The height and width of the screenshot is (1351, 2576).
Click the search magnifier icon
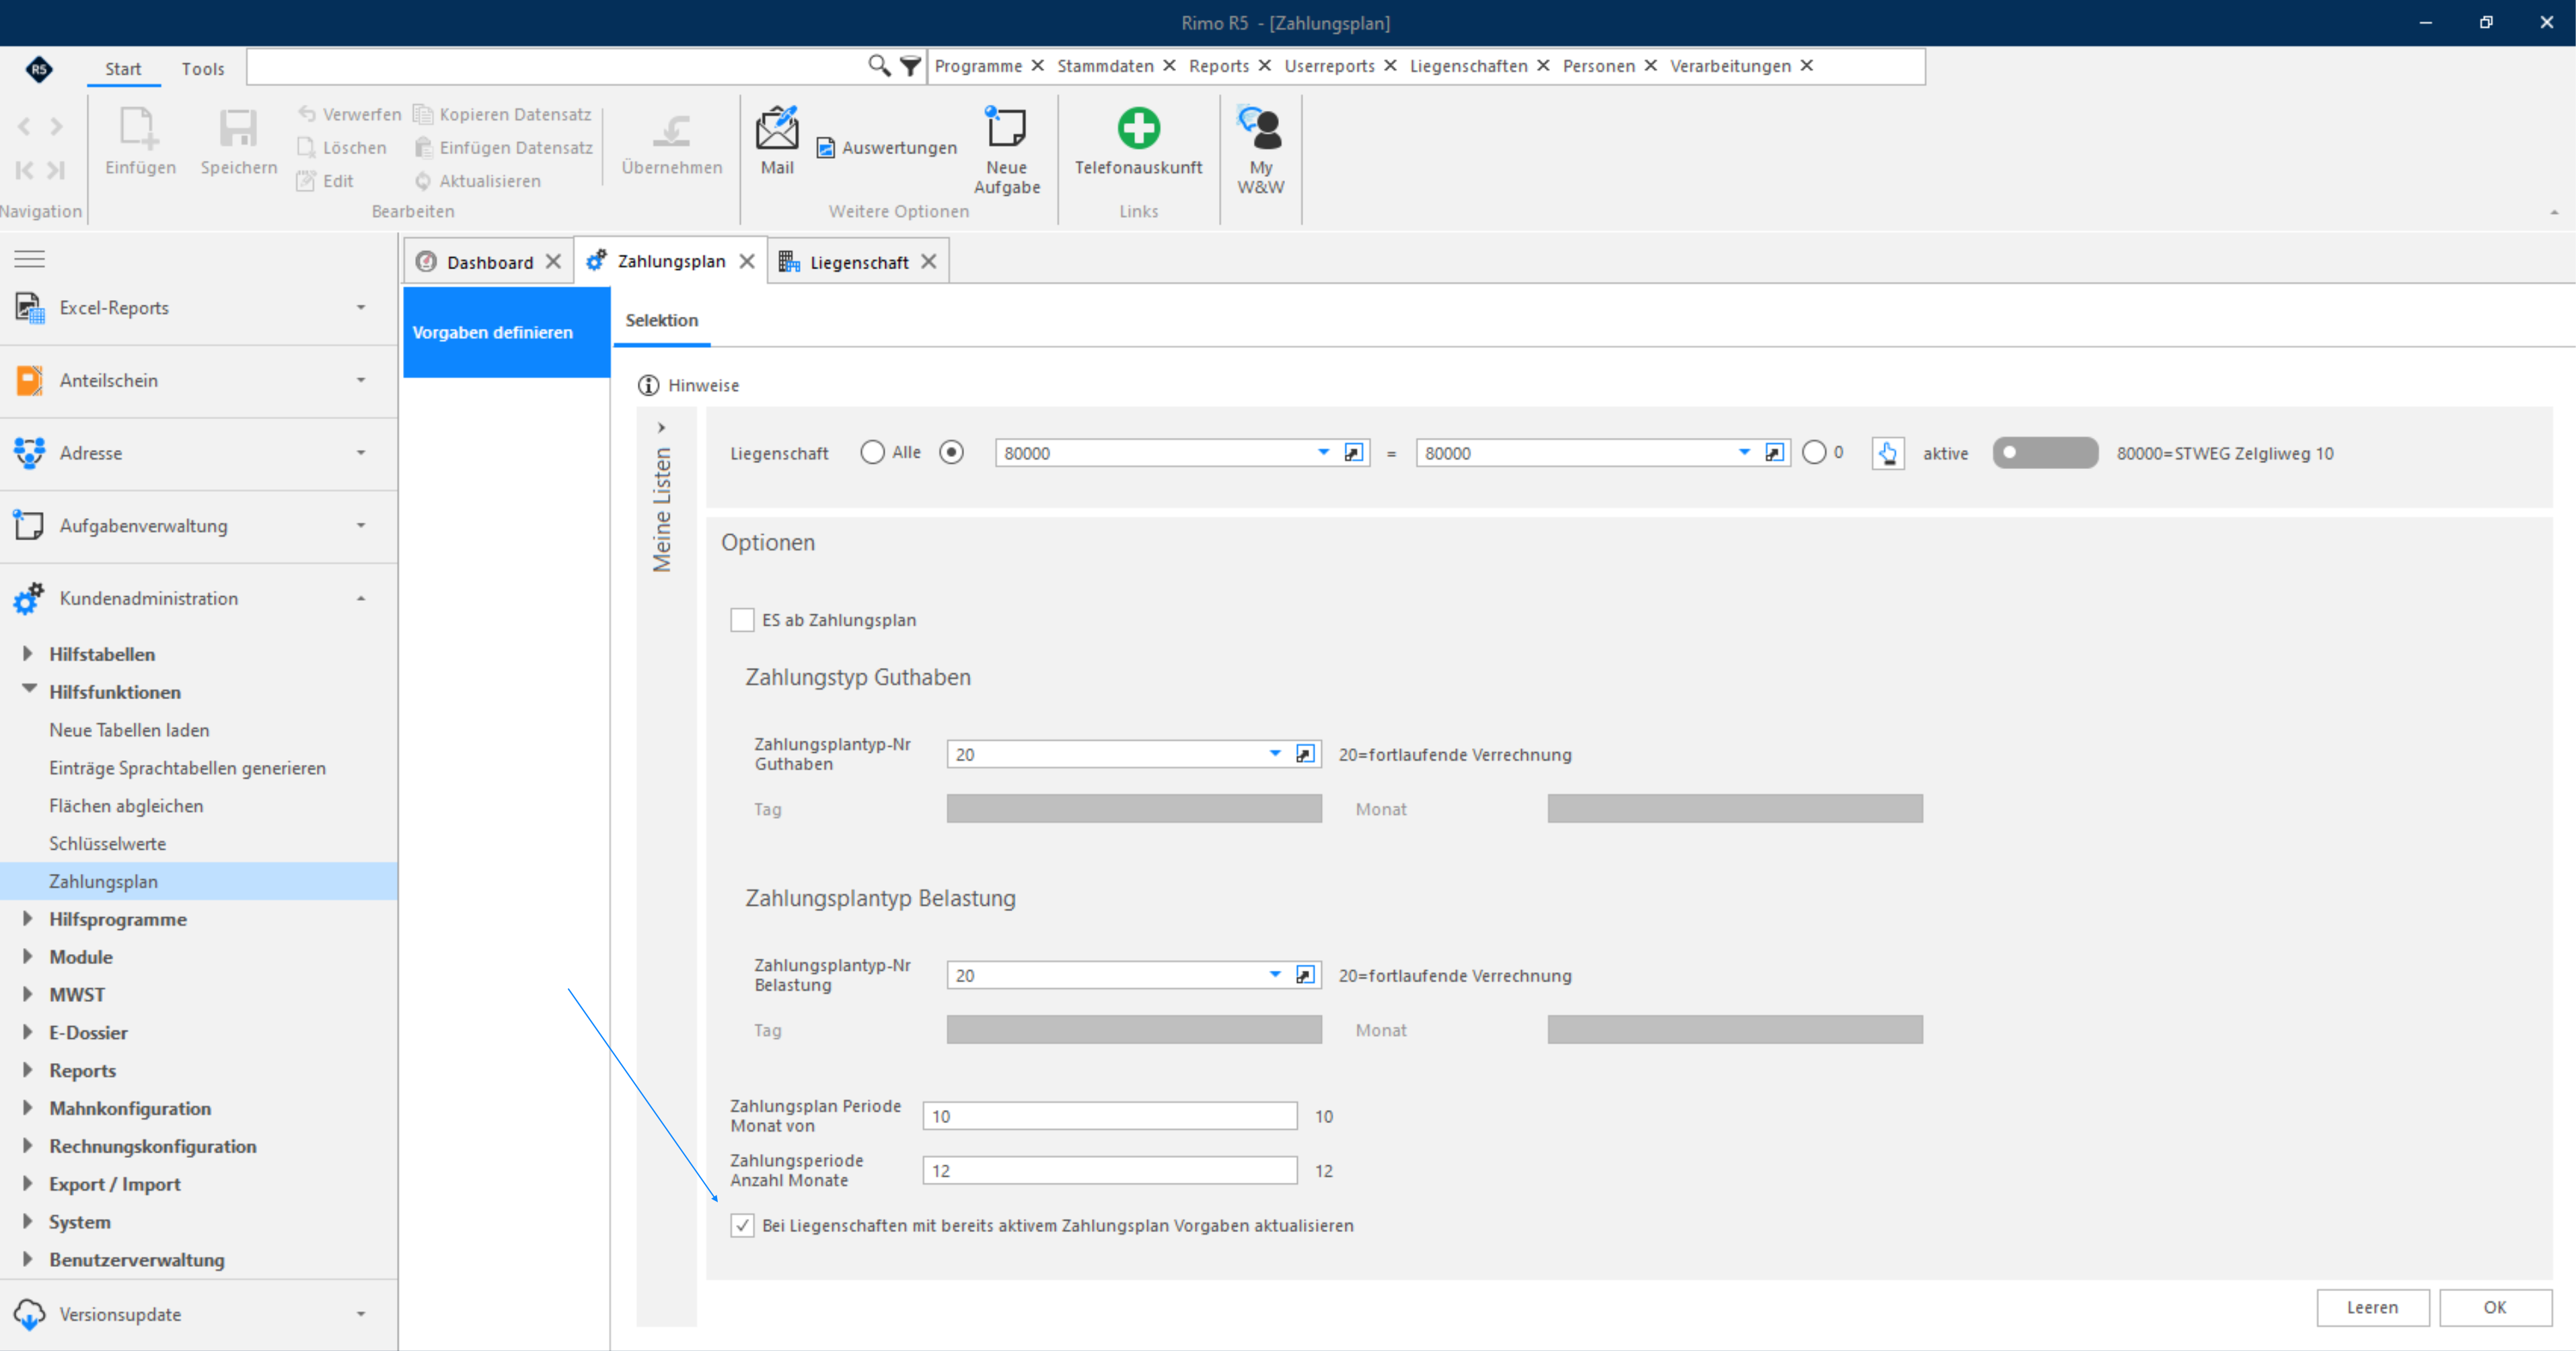[x=879, y=66]
